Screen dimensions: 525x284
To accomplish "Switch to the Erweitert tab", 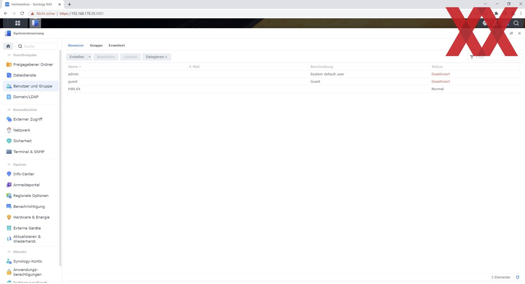I will point(116,45).
